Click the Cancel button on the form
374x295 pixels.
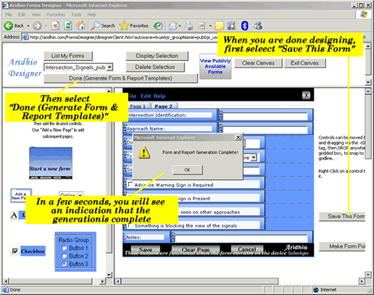click(x=246, y=249)
